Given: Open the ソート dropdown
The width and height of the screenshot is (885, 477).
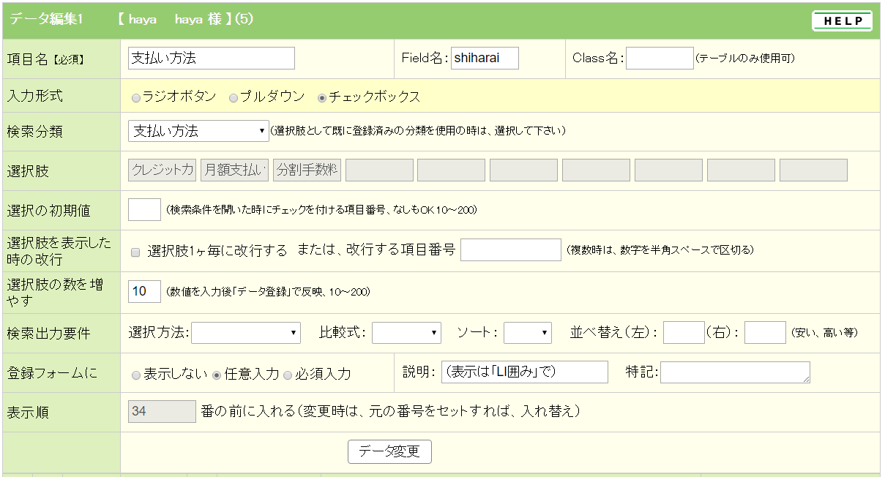Looking at the screenshot, I should 527,333.
